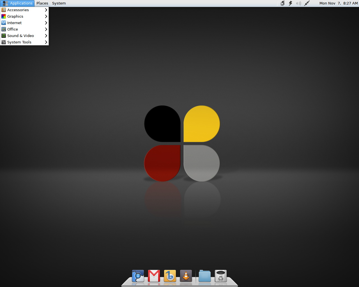
Task: Select the Office menu category
Action: [13, 29]
